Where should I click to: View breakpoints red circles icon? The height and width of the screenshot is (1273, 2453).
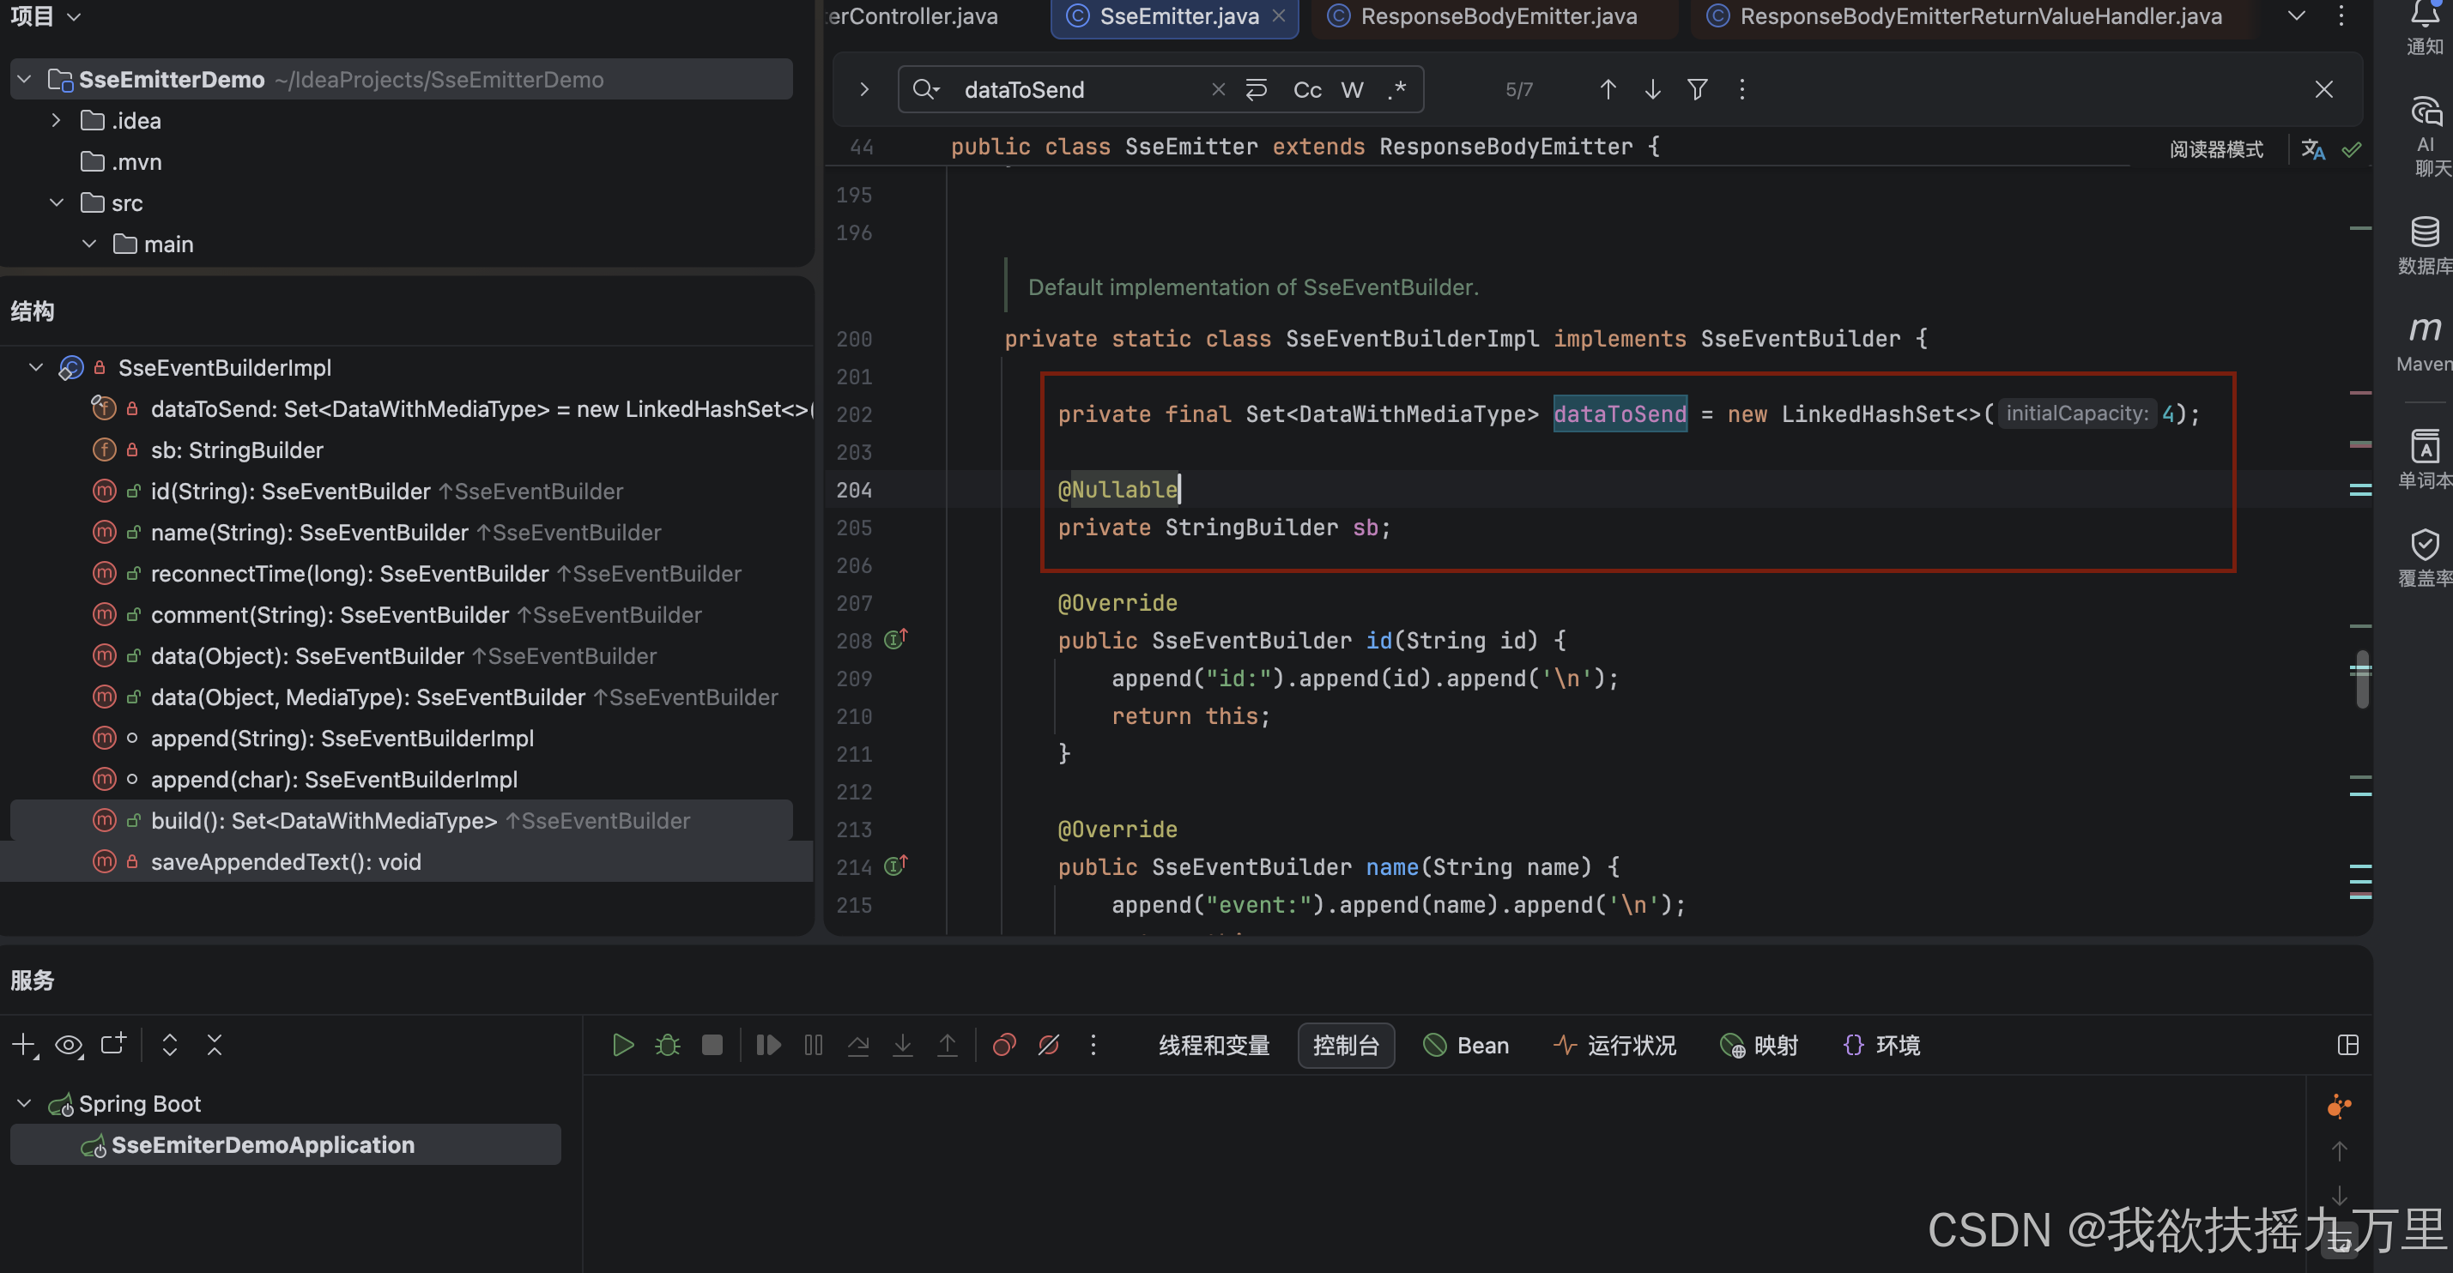coord(1003,1045)
